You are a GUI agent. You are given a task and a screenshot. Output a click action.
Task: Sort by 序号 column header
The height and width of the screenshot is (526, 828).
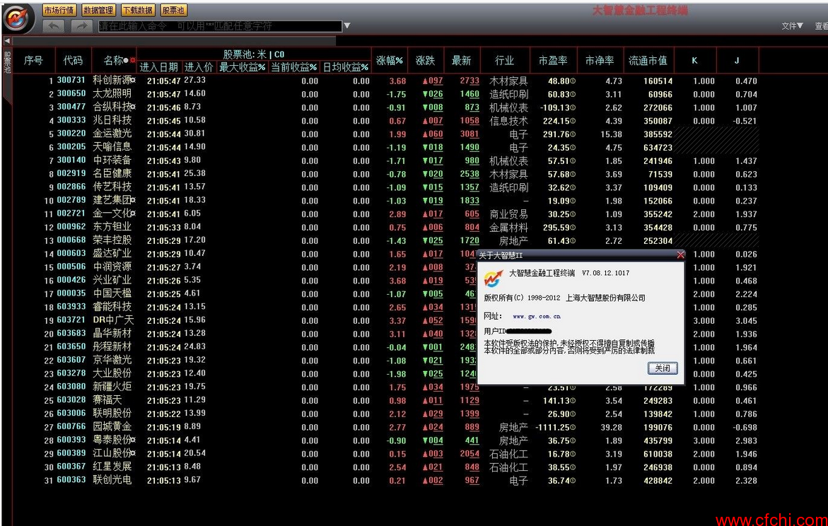pos(33,60)
